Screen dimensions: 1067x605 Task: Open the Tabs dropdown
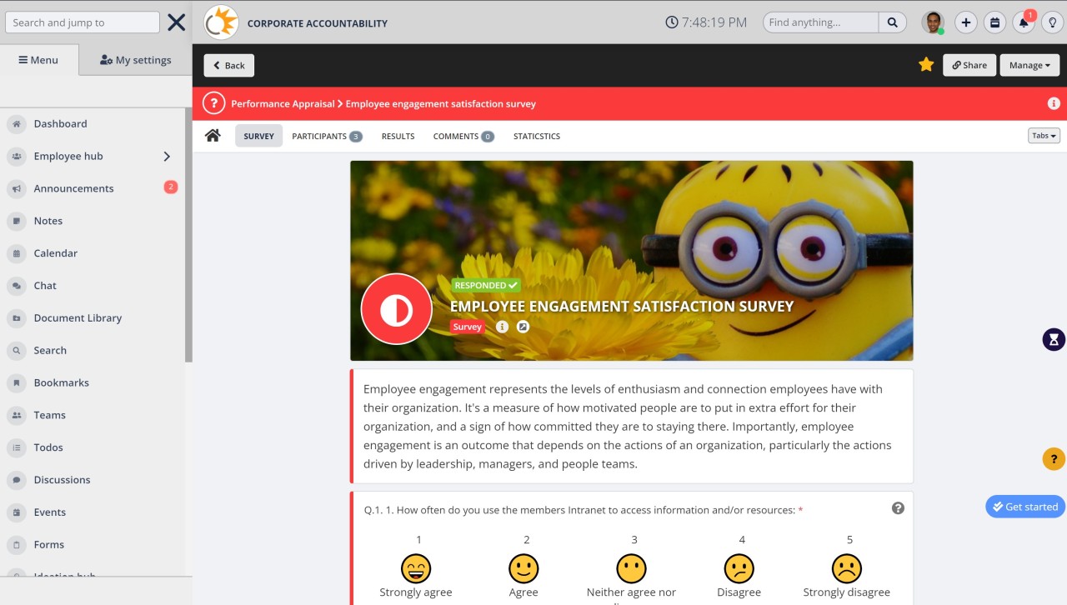point(1044,134)
